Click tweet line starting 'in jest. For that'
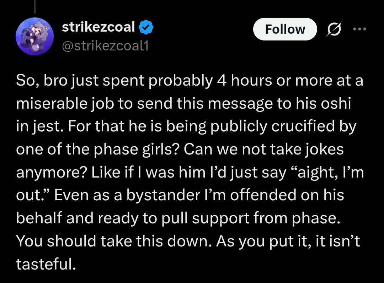The width and height of the screenshot is (384, 283). [186, 126]
